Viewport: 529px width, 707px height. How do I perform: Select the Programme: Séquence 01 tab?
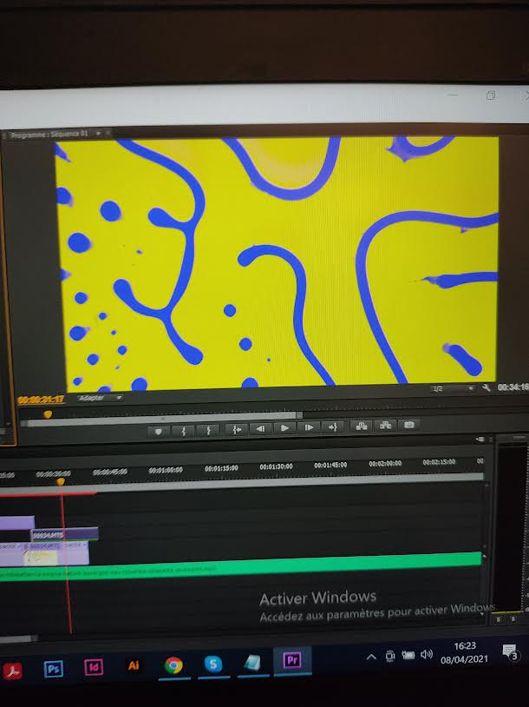coord(48,135)
